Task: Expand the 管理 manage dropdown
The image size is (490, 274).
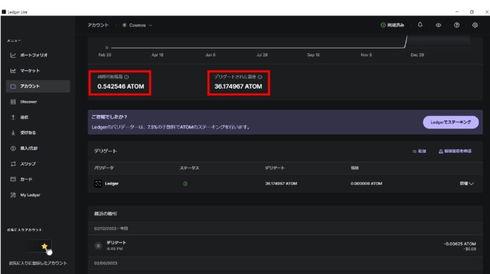Action: 467,183
